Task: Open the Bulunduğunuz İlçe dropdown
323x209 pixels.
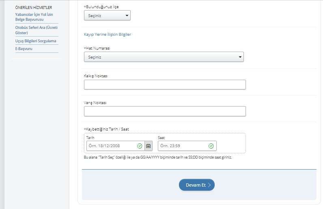Action: click(x=107, y=15)
